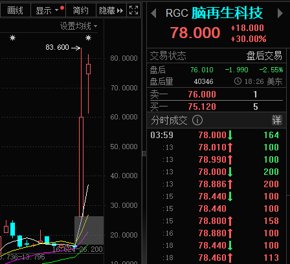Click the 盘后量 volume 40346
The width and height of the screenshot is (290, 264).
(203, 81)
